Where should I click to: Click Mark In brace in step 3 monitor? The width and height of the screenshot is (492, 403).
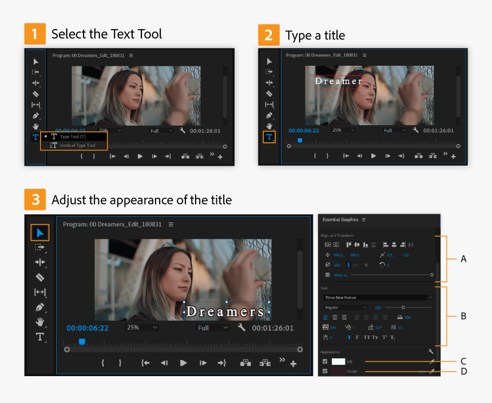tap(102, 363)
